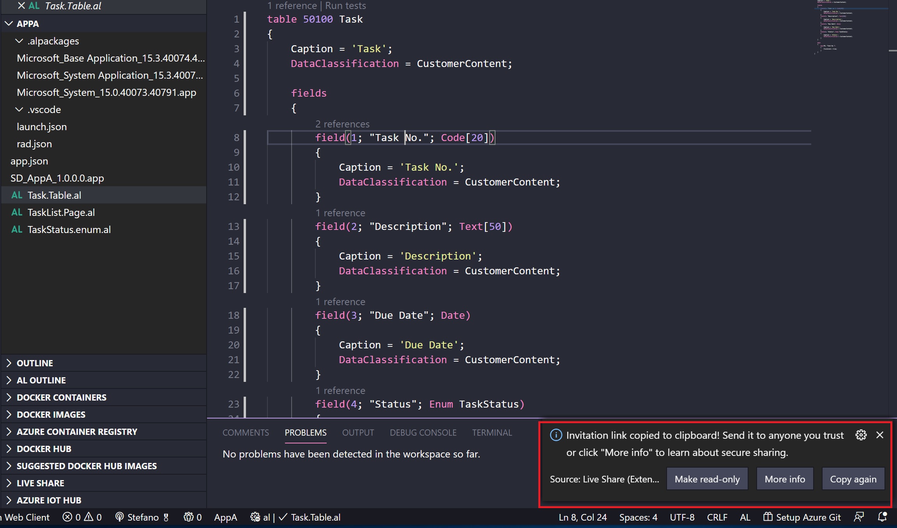
Task: Click the feedback account icon near the bell
Action: pos(858,517)
